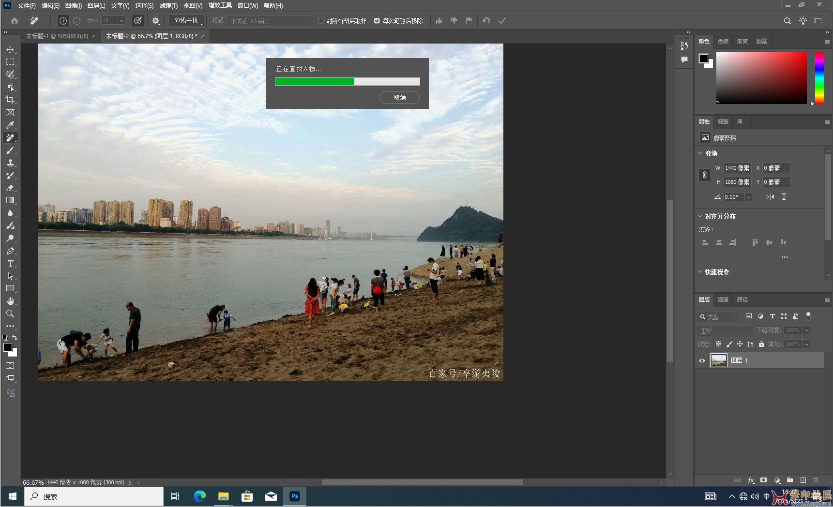Select the Rectangle shape tool
Image resolution: width=833 pixels, height=507 pixels.
(10, 288)
